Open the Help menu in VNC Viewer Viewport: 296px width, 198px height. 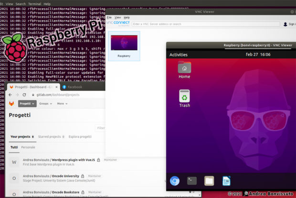127,17
